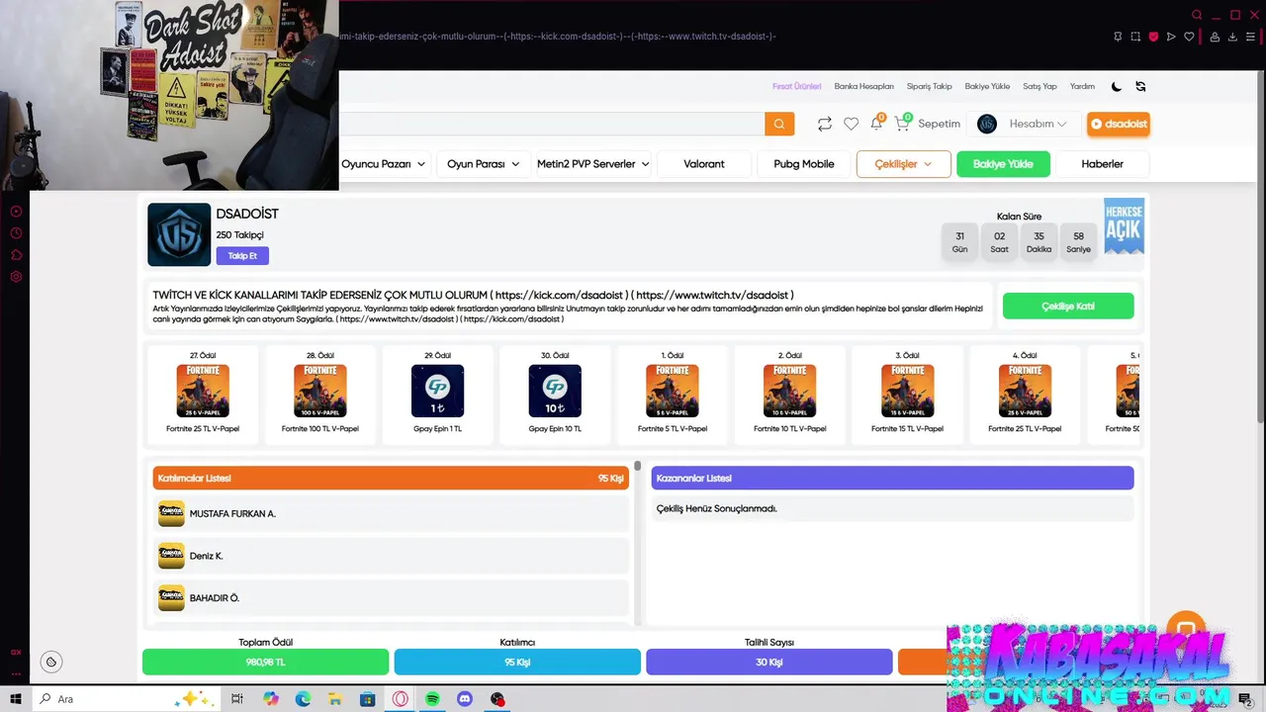Viewport: 1266px width, 712px height.
Task: Go to the Pubg Mobile category
Action: tap(804, 164)
